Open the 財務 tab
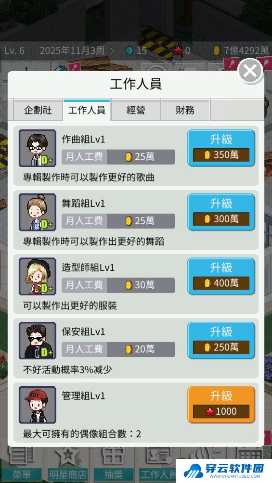This screenshot has height=483, width=272. click(185, 110)
